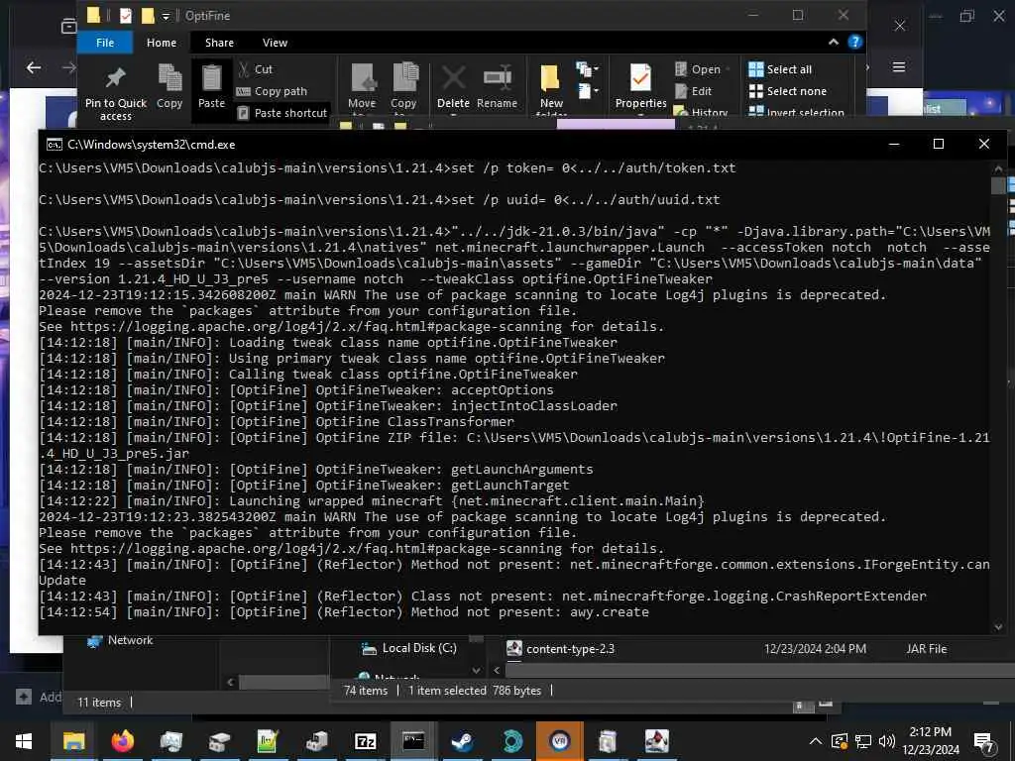Screen dimensions: 1015x761
Task: Open the File tab in OptiFine Explorer
Action: 105,43
